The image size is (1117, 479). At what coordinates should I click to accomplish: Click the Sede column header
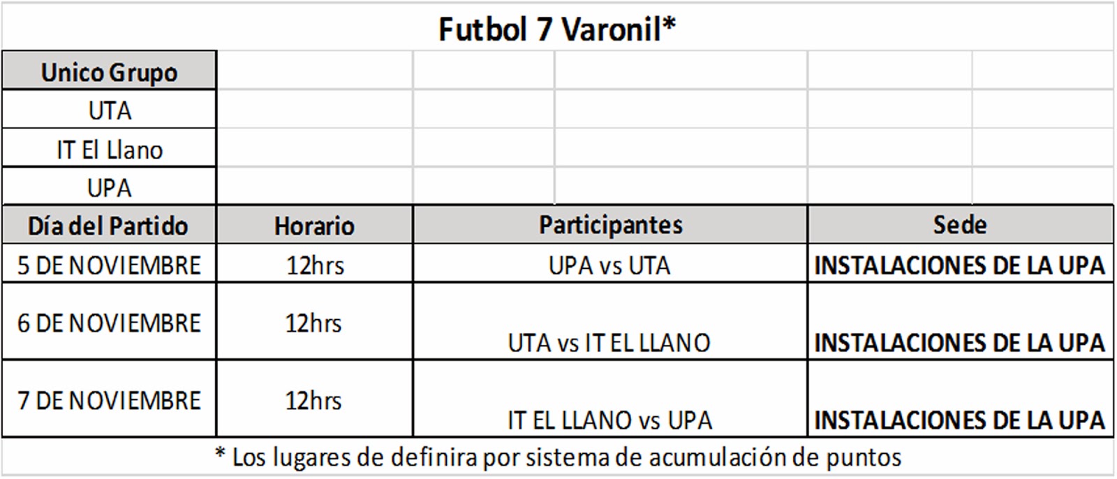pyautogui.click(x=960, y=225)
